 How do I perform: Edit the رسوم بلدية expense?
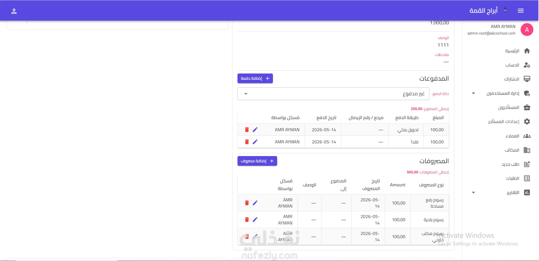tap(255, 219)
